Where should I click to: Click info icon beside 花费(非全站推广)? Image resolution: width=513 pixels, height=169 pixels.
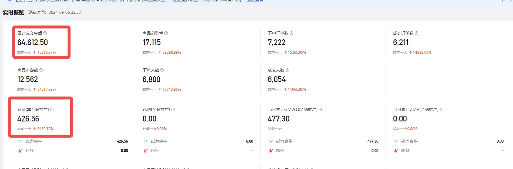pos(52,109)
